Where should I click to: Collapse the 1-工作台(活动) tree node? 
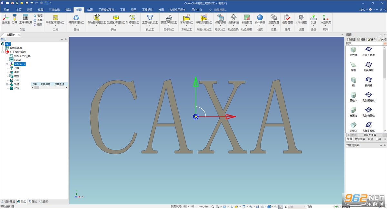[x=3, y=52]
